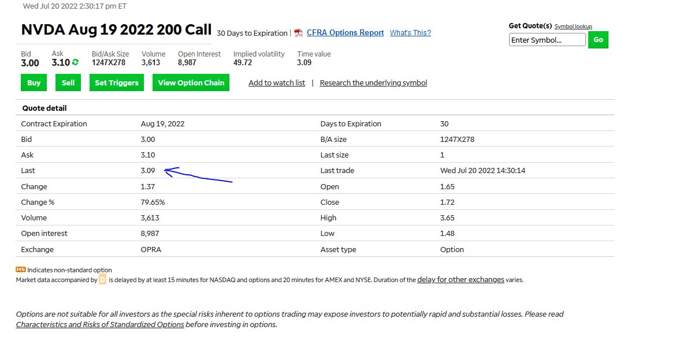Open Characteristics and Risks of Standardized Options
The image size is (694, 345).
(100, 325)
